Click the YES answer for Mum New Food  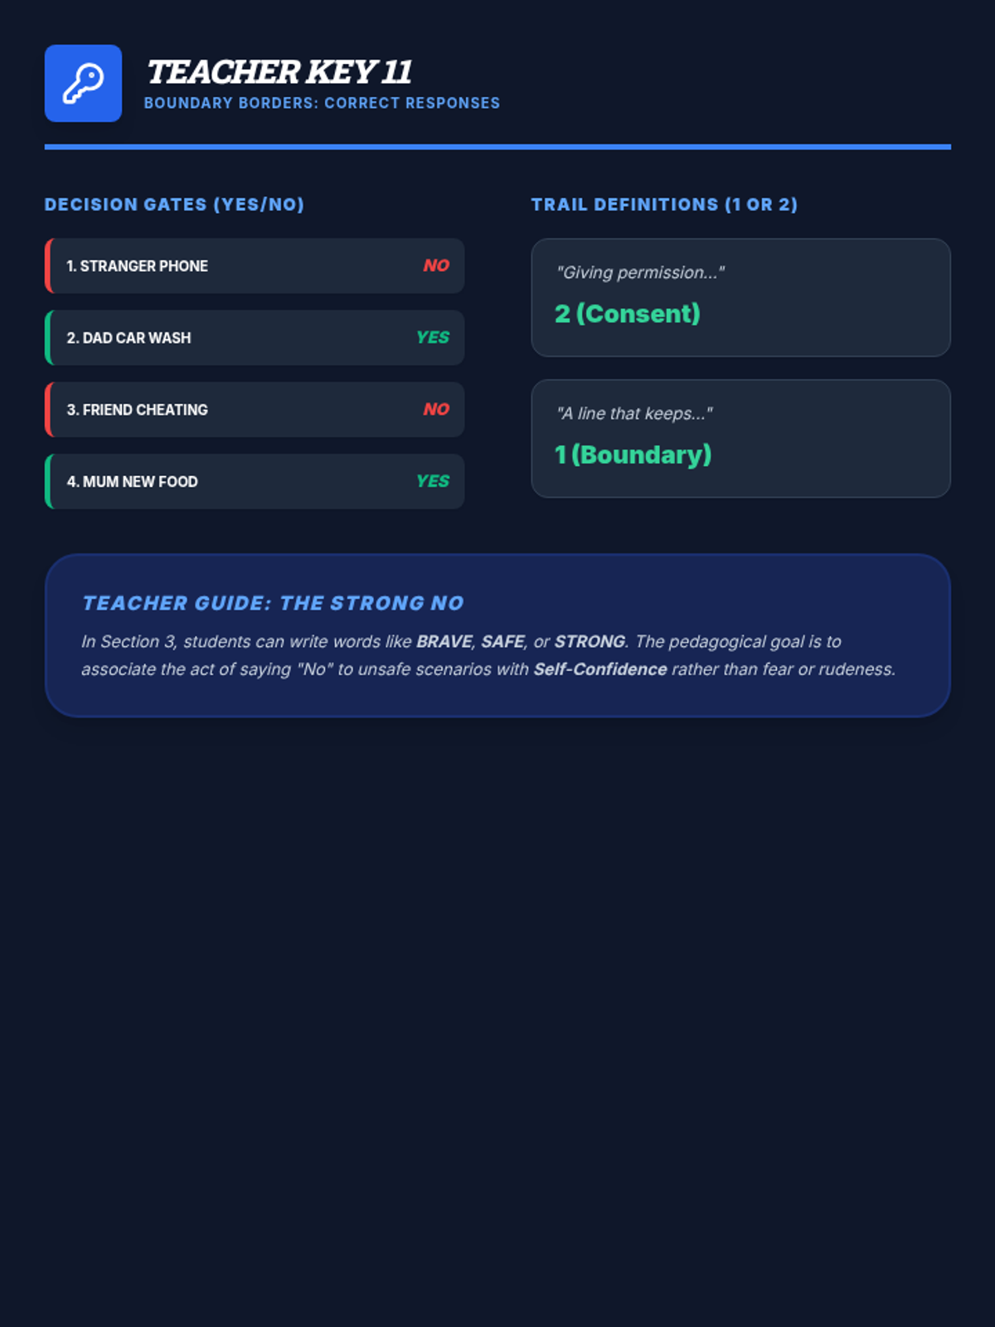coord(433,481)
